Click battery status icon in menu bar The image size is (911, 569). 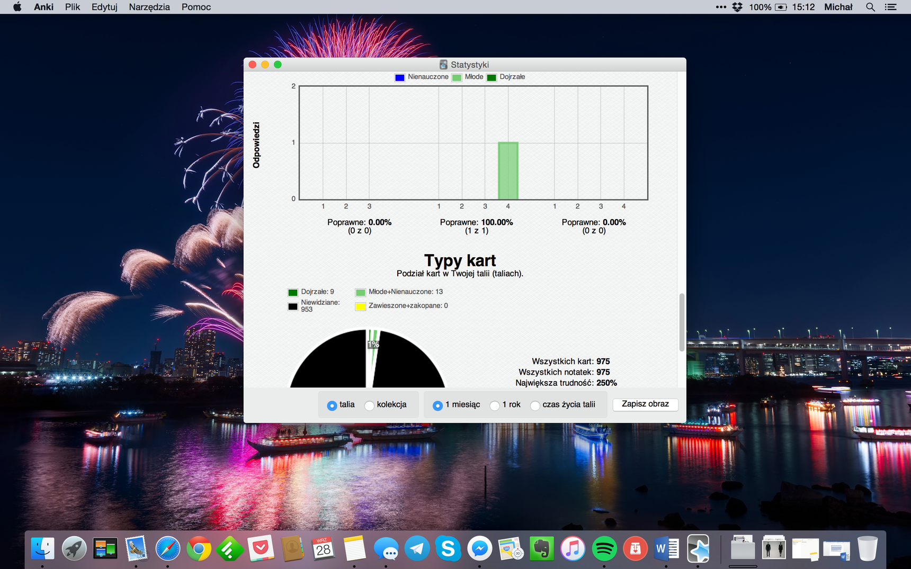click(781, 7)
